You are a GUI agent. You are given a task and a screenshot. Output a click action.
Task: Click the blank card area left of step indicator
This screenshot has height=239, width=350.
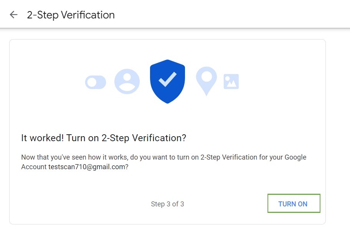coord(77,204)
